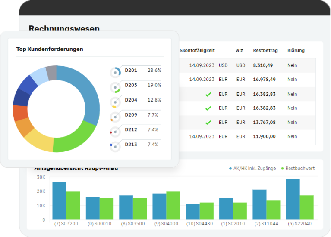Sort by Restbetrag column header
The height and width of the screenshot is (237, 331).
263,50
